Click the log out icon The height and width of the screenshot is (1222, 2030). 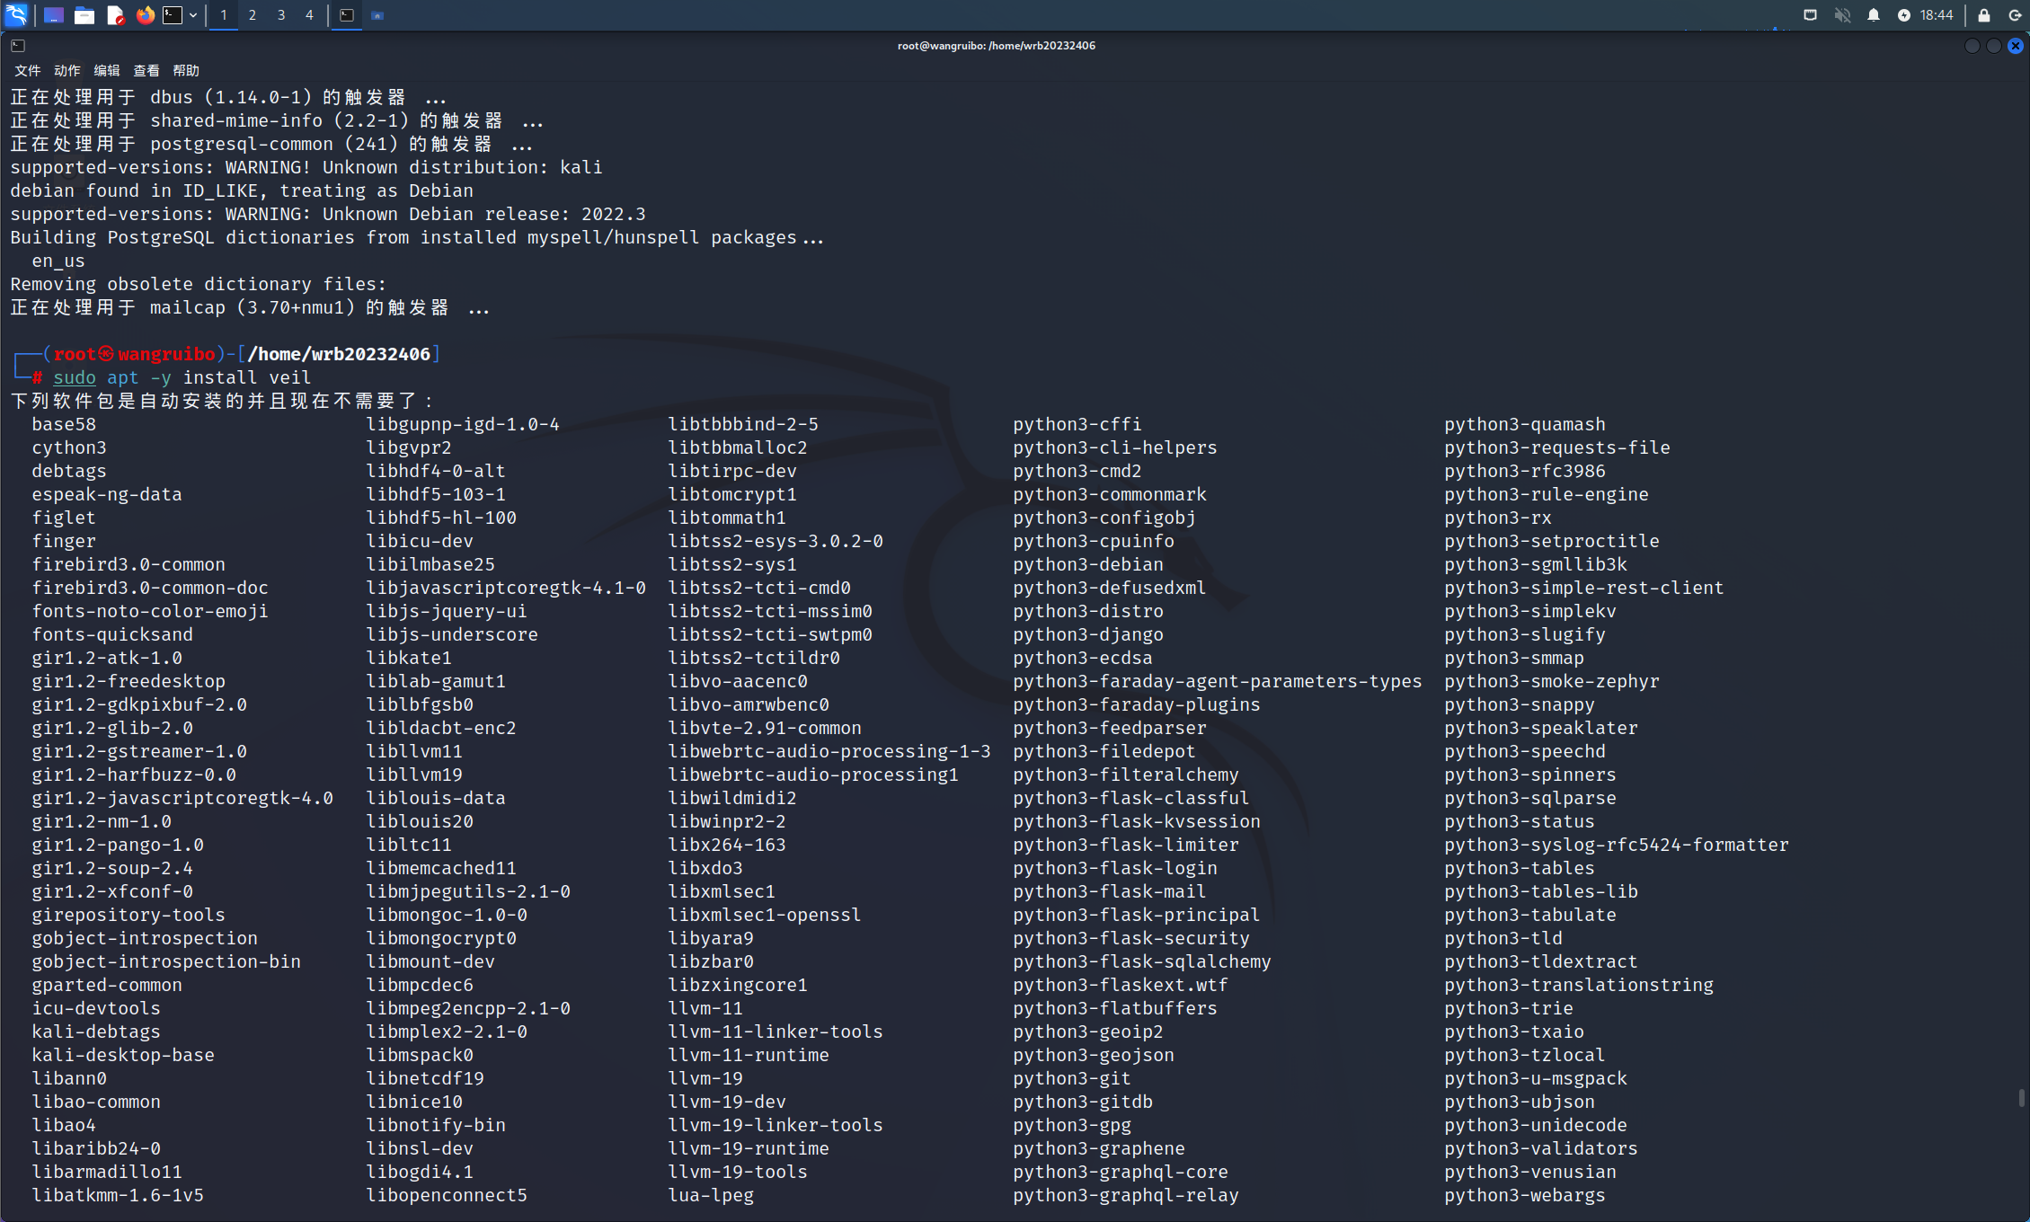[x=2015, y=14]
